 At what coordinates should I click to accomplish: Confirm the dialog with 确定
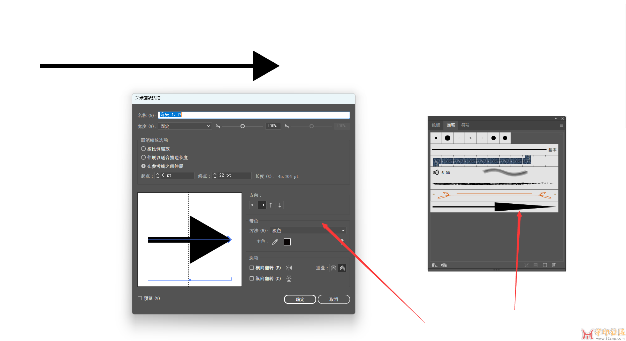(300, 299)
